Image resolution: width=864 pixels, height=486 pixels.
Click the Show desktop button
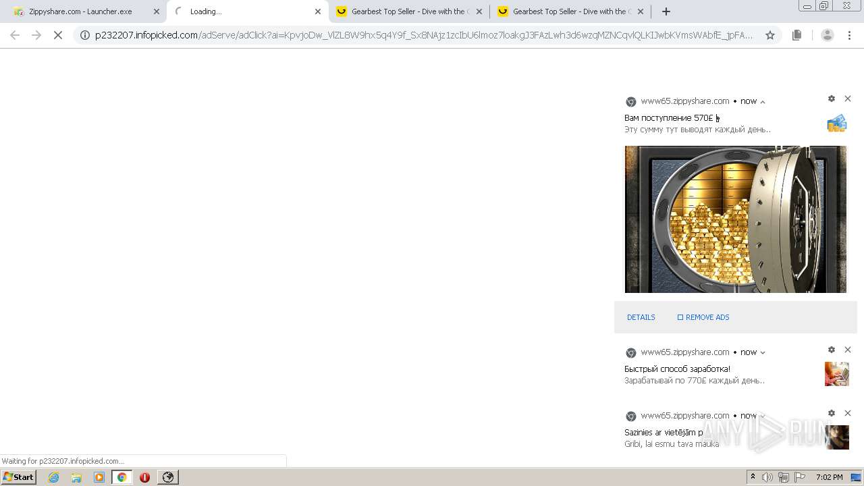pyautogui.click(x=857, y=477)
